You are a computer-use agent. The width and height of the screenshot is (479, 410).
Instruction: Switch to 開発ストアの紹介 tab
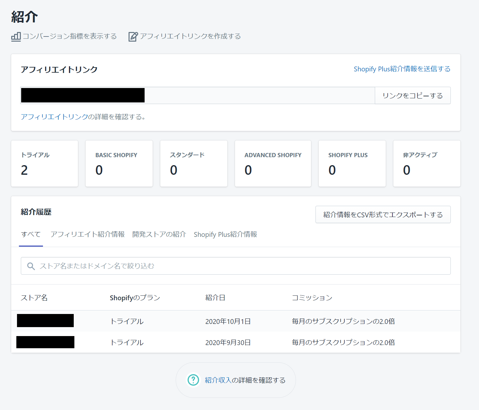tap(159, 235)
